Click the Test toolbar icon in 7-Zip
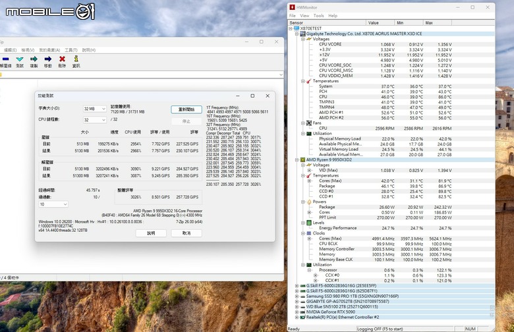This screenshot has width=514, height=332. (20, 59)
